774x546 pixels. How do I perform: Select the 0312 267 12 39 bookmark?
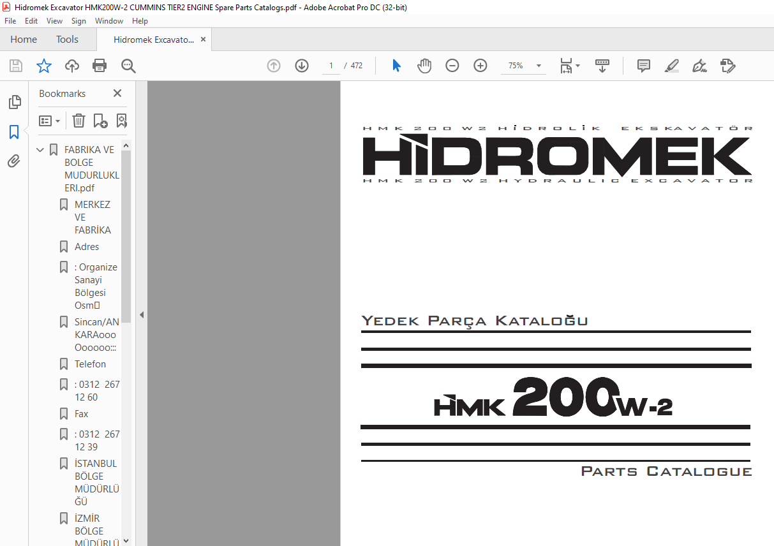tap(97, 441)
